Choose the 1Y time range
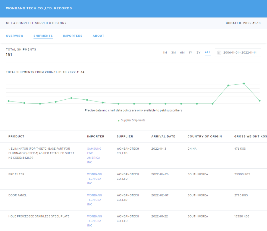Screen dimensions: 267x231 tap(190, 52)
